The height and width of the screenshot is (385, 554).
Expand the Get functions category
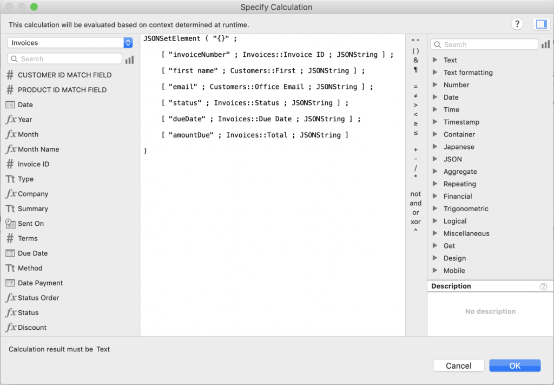pyautogui.click(x=448, y=245)
